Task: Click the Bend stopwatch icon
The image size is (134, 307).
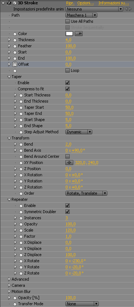Action: [x=21, y=144]
